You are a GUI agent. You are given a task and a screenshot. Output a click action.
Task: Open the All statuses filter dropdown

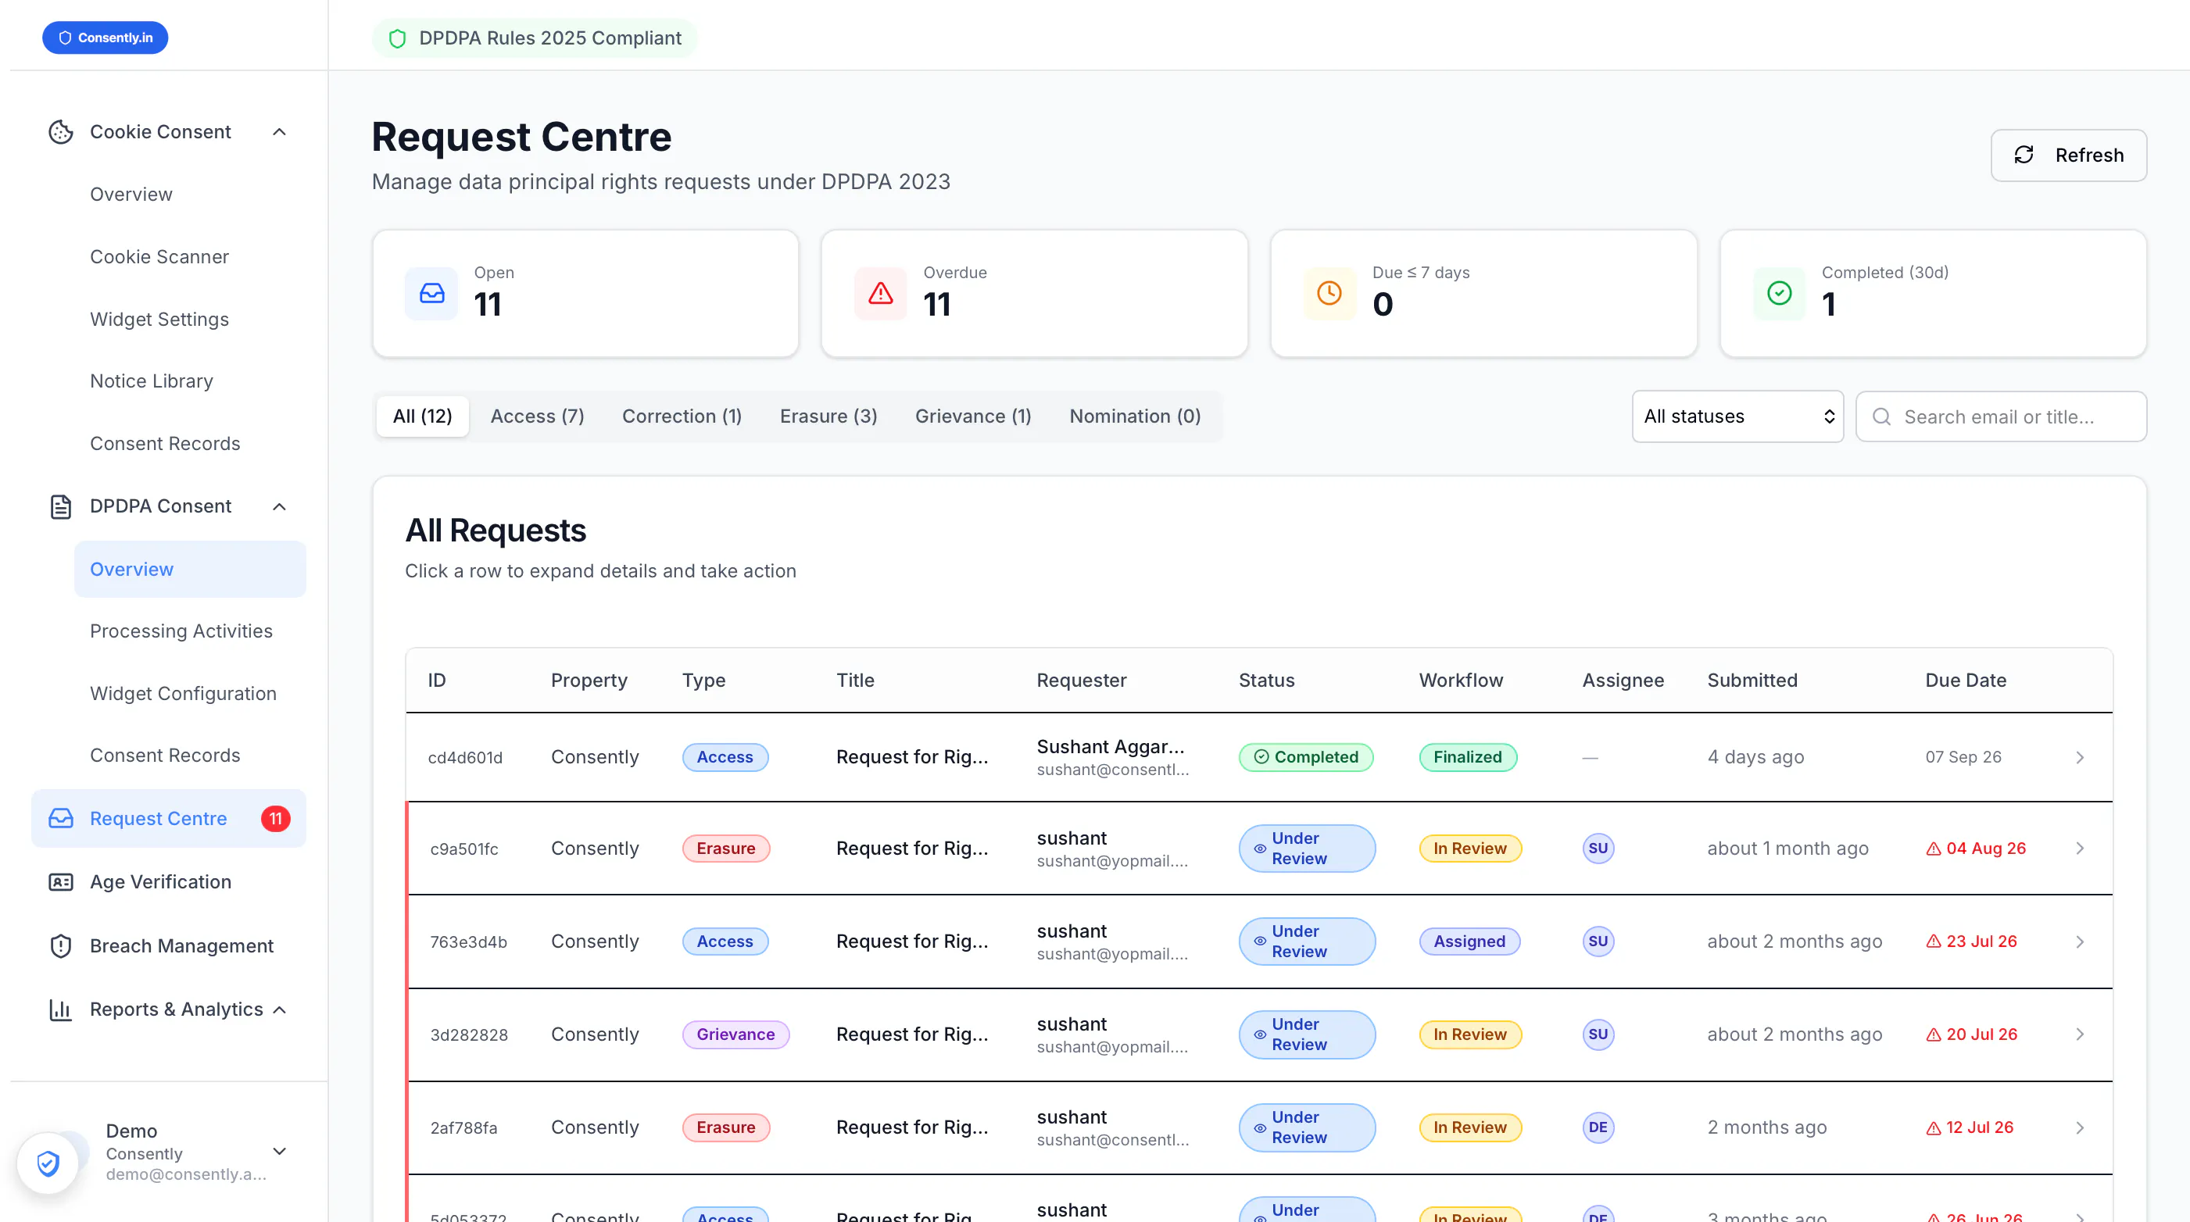click(x=1737, y=416)
